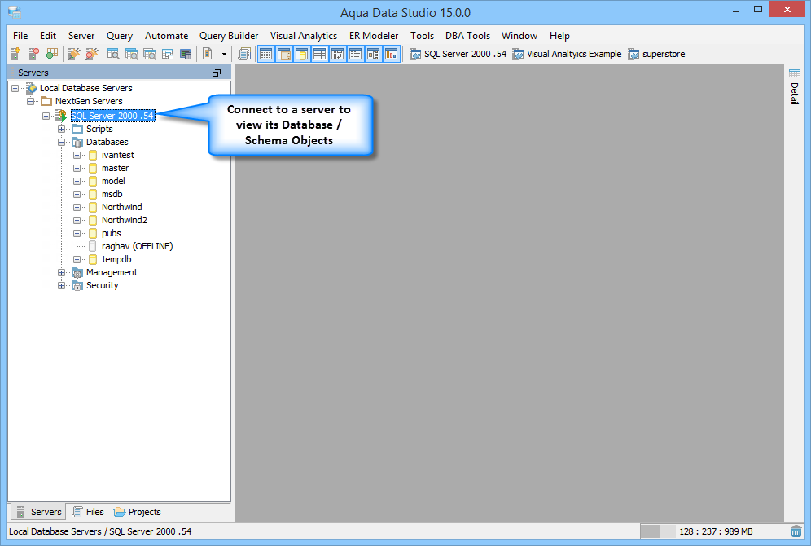811x546 pixels.
Task: Click the Disconnect server plug icon
Action: [x=91, y=53]
